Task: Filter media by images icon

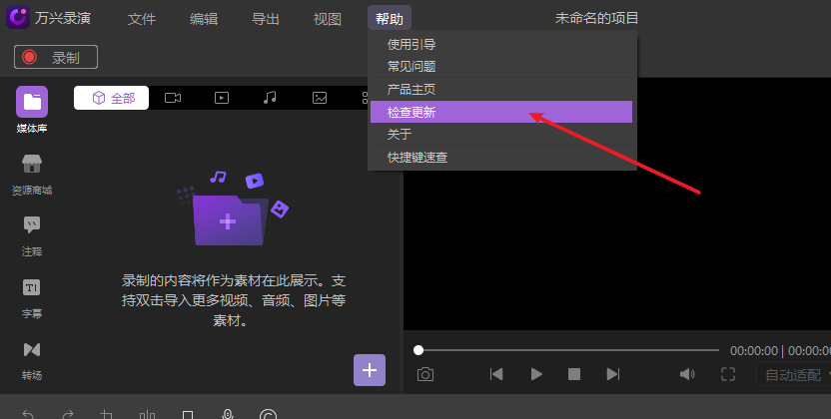Action: (320, 98)
